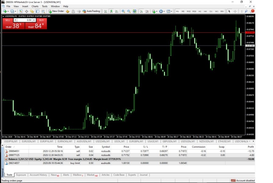Click the tile windows grid icon
Screen dimensions: 273x183
pos(134,11)
